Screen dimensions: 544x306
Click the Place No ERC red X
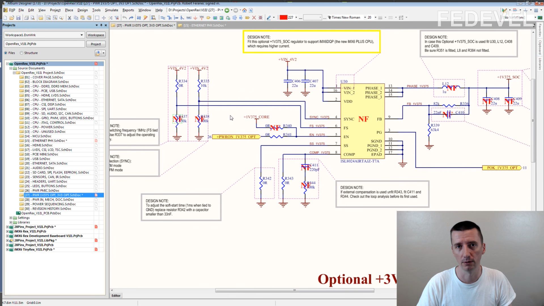click(x=254, y=18)
